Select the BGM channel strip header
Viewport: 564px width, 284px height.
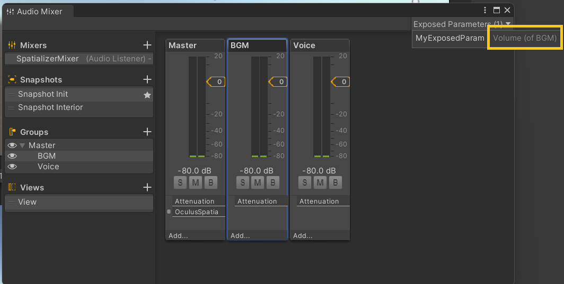pos(258,45)
